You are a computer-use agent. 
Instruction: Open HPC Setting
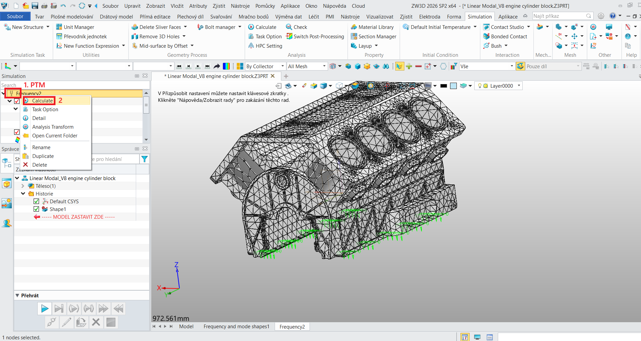click(265, 46)
